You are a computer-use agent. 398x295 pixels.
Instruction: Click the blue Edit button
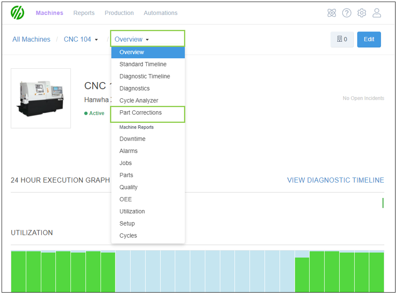(x=369, y=39)
